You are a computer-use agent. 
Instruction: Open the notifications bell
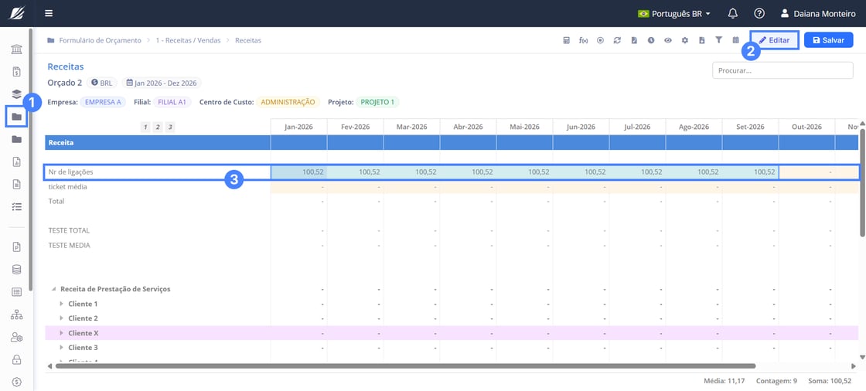(x=733, y=13)
